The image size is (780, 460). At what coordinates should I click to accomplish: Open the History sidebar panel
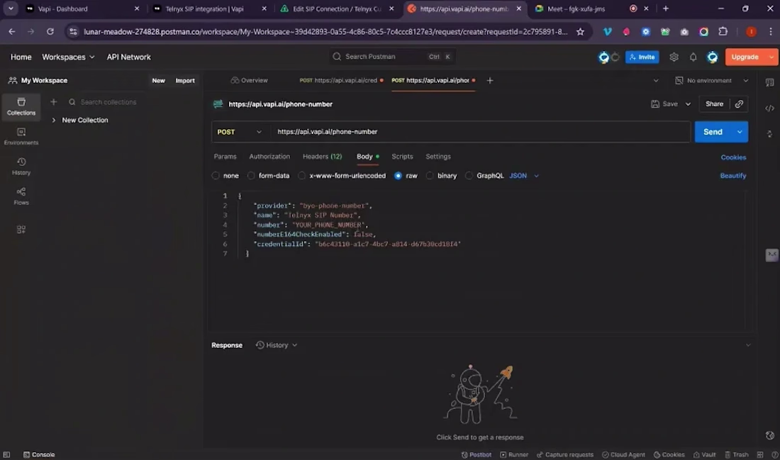21,166
